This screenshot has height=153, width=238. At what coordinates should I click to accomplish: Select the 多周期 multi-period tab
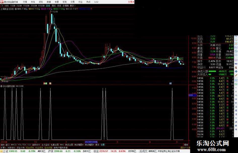coord(65,6)
